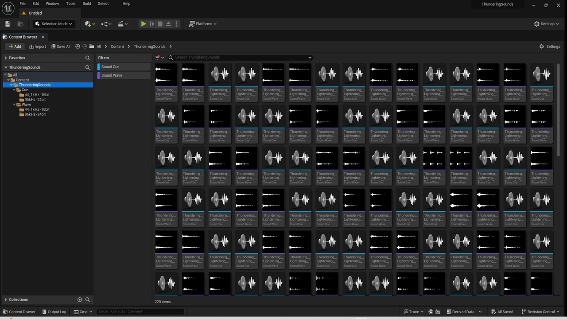
Task: Click the Favorites search magnifier icon
Action: click(x=88, y=58)
